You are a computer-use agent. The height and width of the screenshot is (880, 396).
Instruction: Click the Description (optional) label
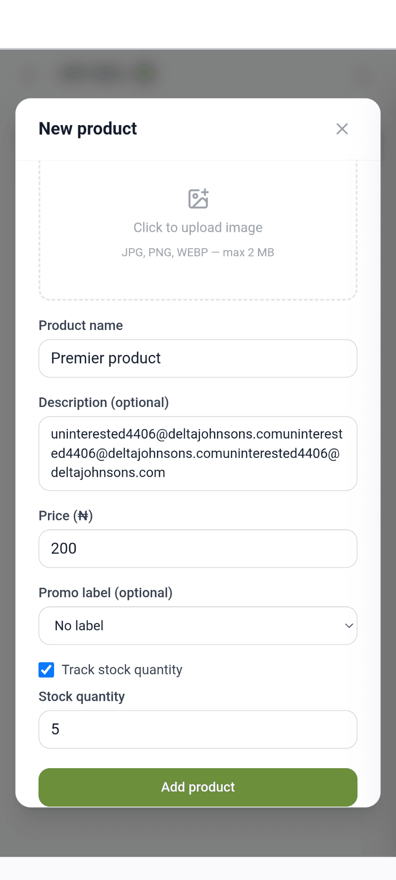tap(104, 402)
